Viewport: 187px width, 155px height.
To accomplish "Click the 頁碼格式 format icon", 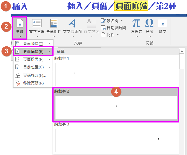I will [18, 75].
